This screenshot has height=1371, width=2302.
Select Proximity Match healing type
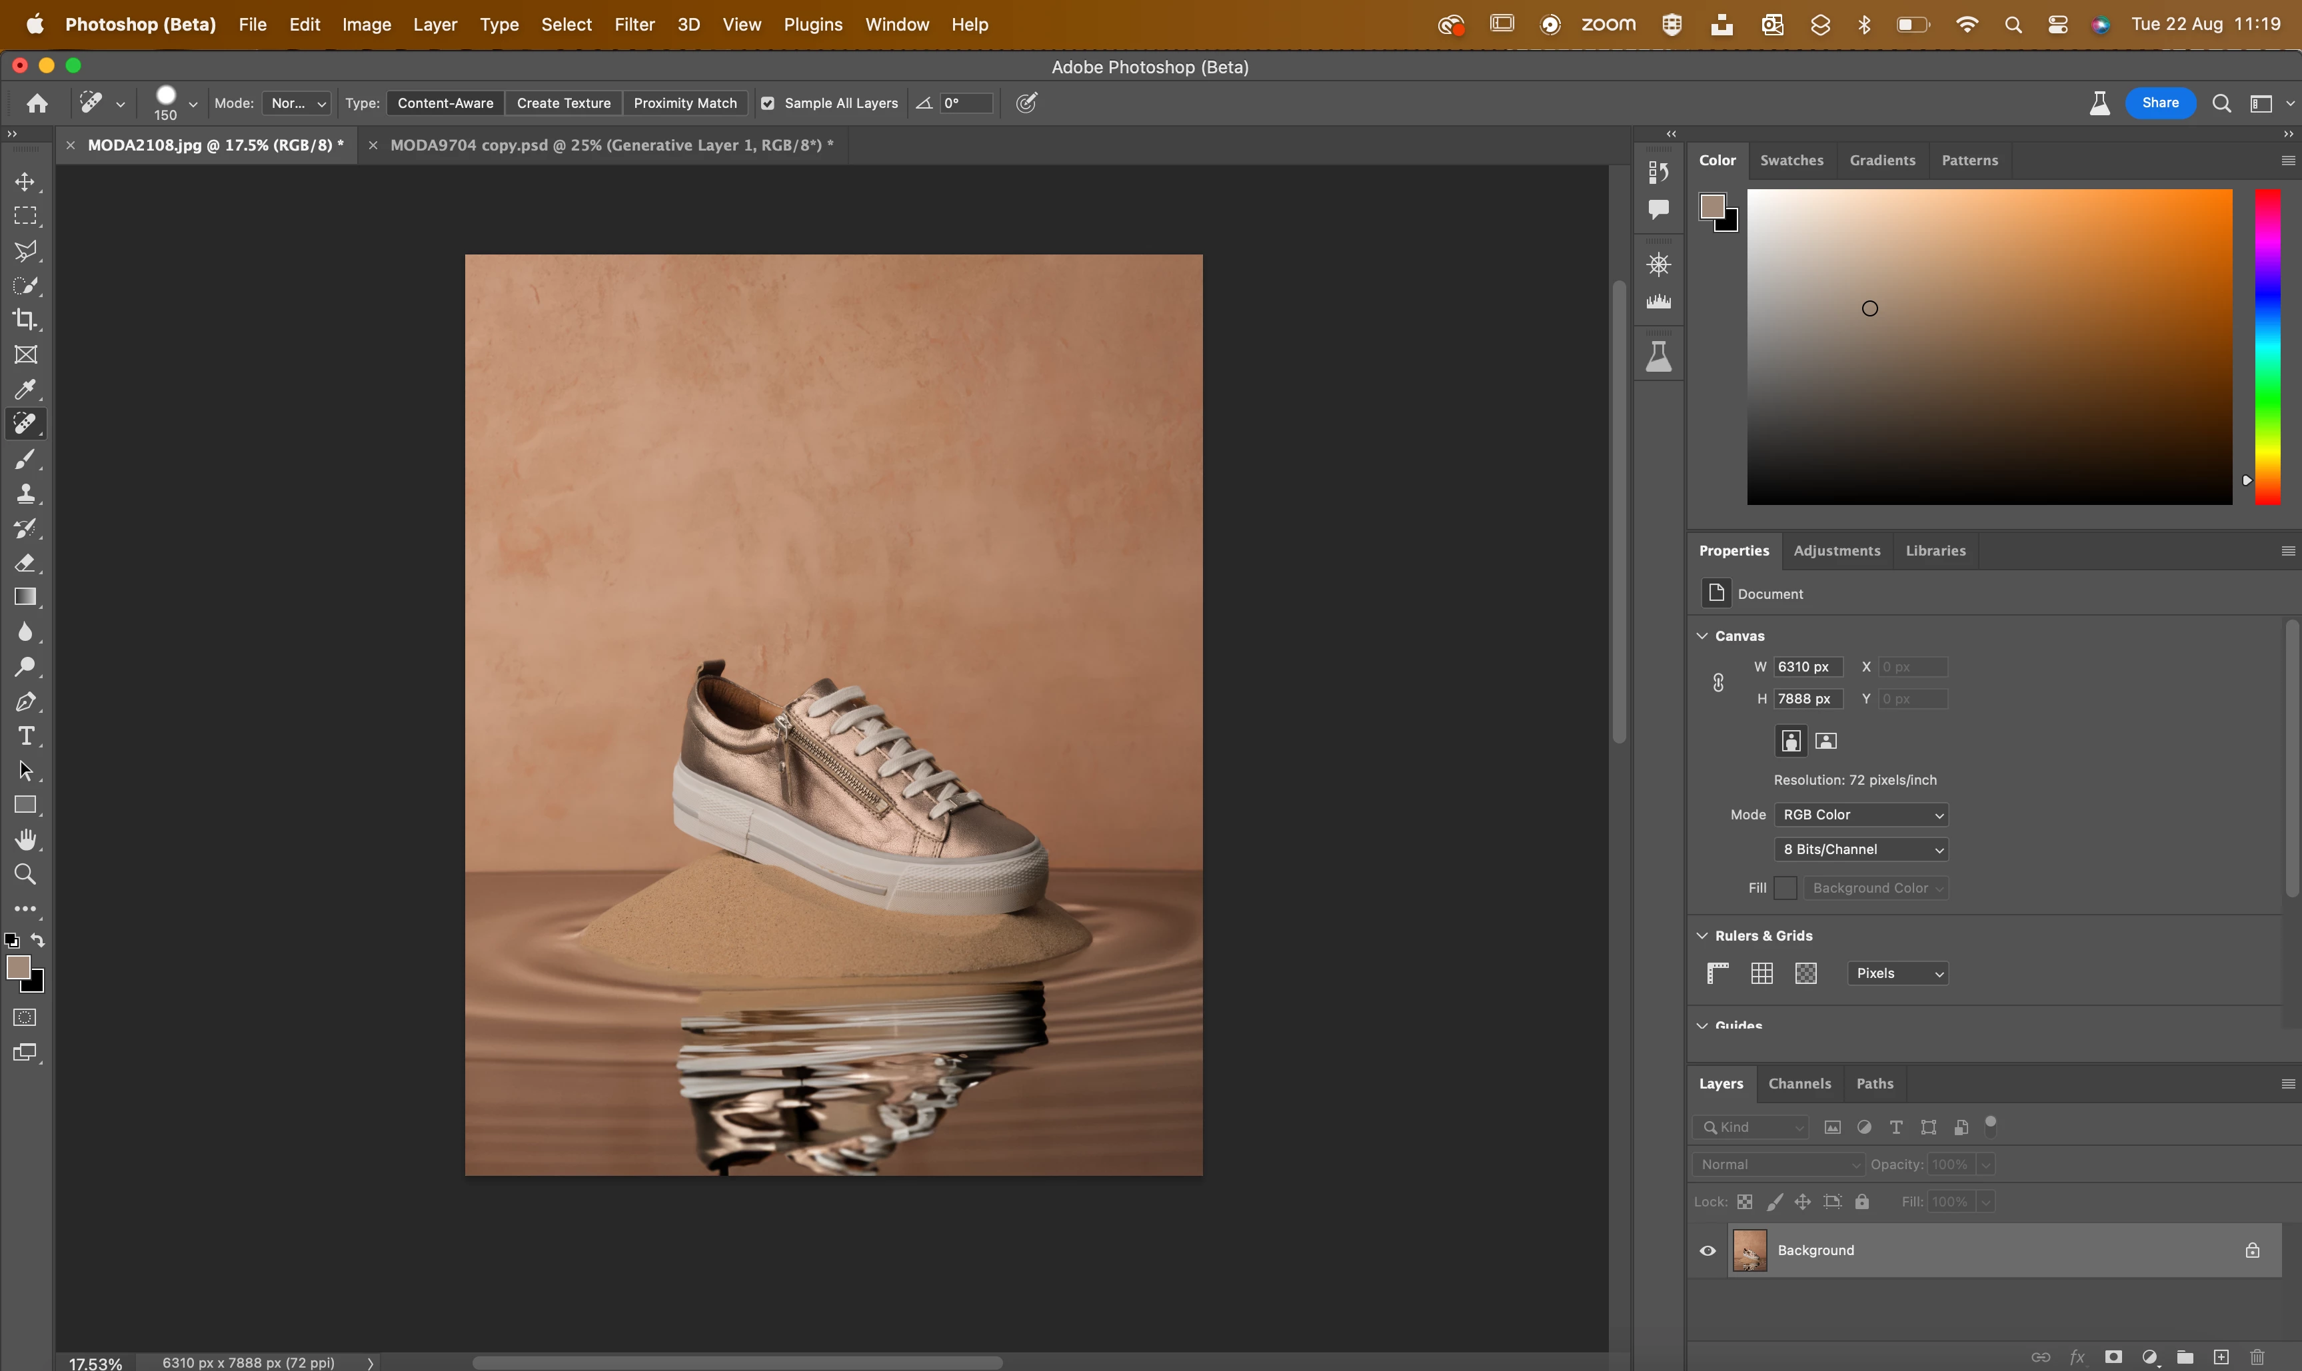pos(684,103)
